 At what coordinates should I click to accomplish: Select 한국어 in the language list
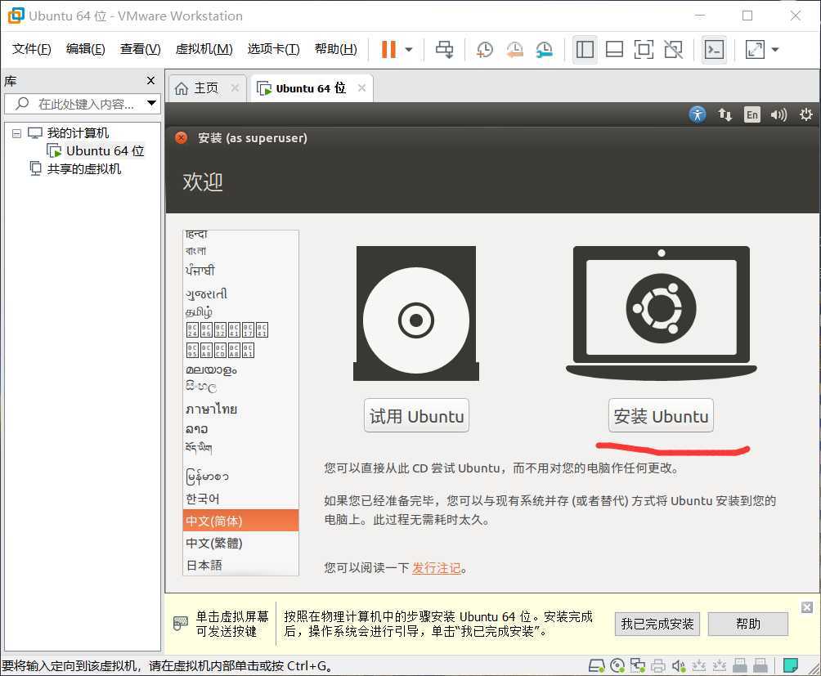(x=241, y=499)
